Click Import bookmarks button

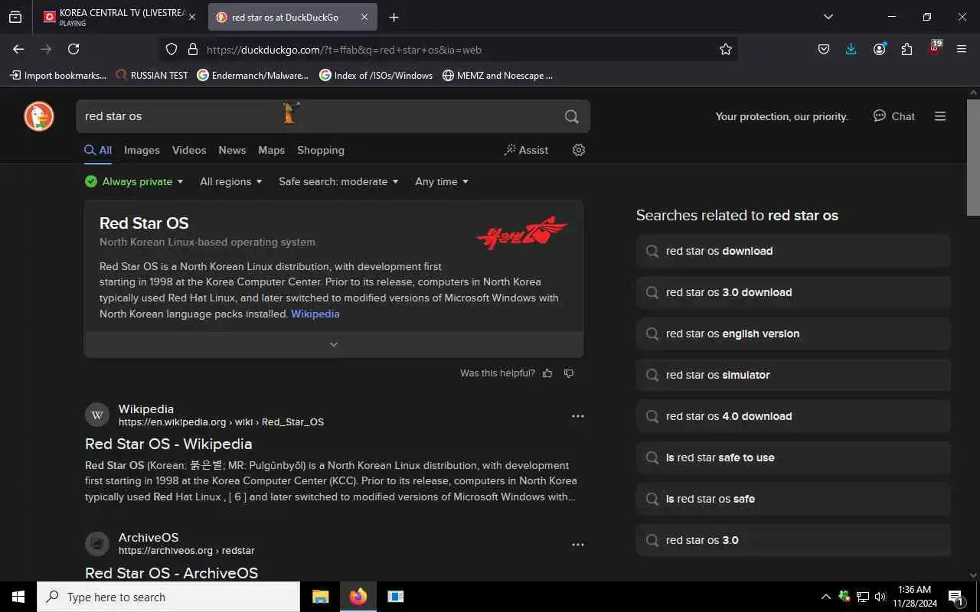pos(58,75)
